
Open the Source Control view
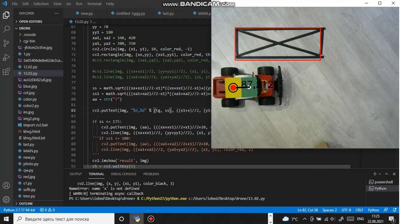tap(6, 43)
